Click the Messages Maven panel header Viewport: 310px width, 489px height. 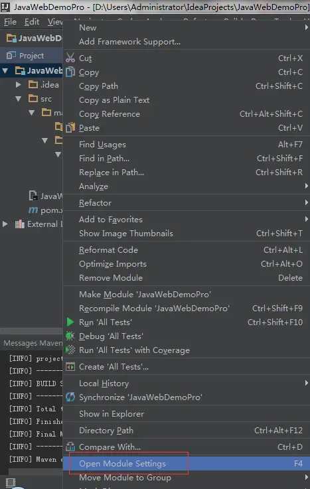[33, 343]
